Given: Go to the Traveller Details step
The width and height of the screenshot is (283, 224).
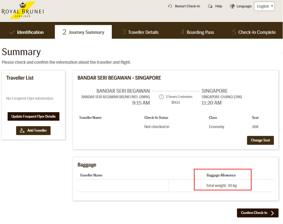Looking at the screenshot, I should (x=140, y=32).
